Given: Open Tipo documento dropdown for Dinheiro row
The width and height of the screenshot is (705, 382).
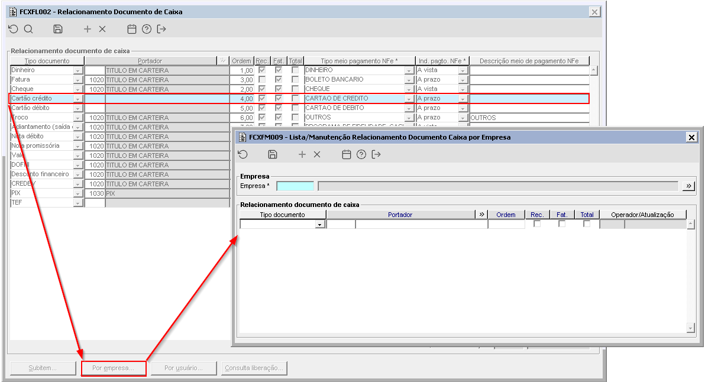Looking at the screenshot, I should (78, 70).
